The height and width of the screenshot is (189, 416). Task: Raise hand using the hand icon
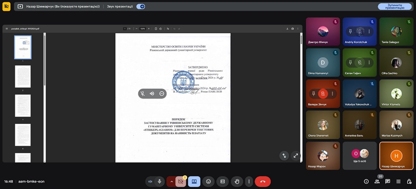point(237,181)
